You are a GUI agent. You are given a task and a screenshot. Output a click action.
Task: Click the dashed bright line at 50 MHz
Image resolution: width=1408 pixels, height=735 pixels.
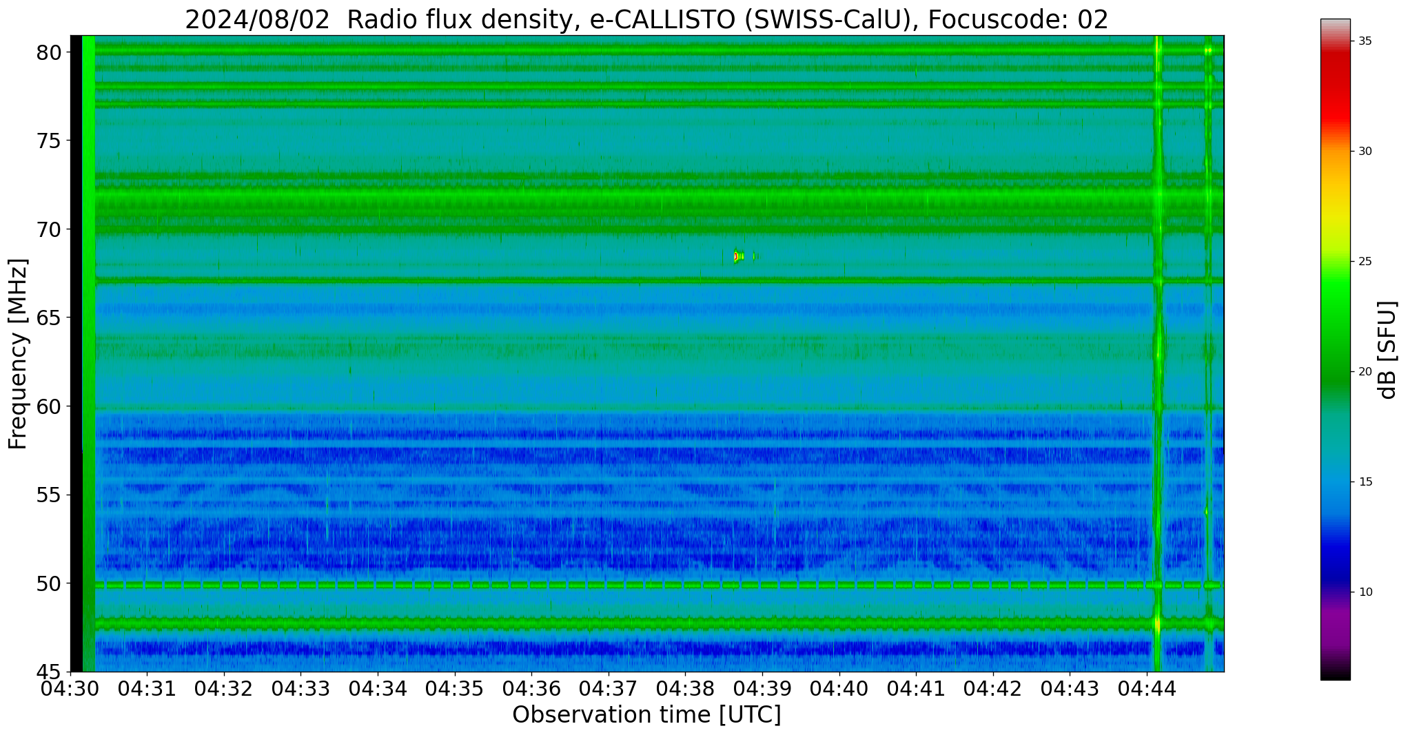(647, 585)
